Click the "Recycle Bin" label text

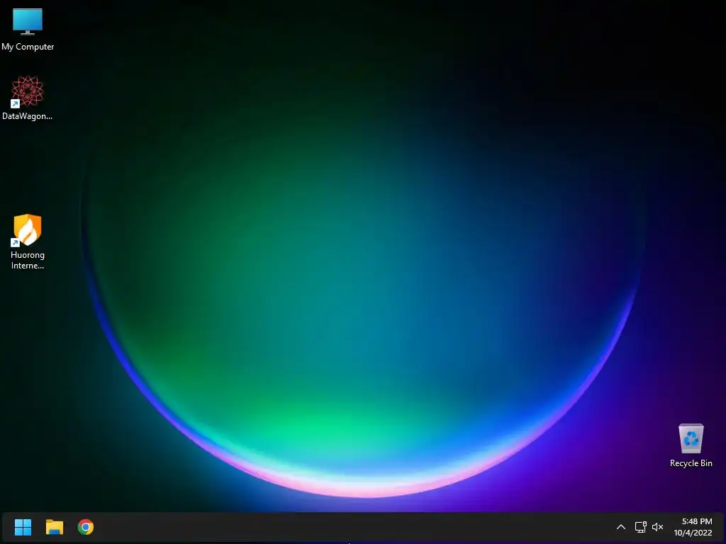pos(691,463)
